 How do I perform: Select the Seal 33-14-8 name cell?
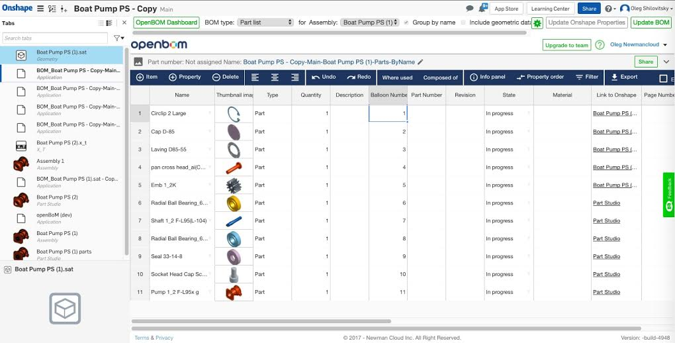[x=182, y=256]
